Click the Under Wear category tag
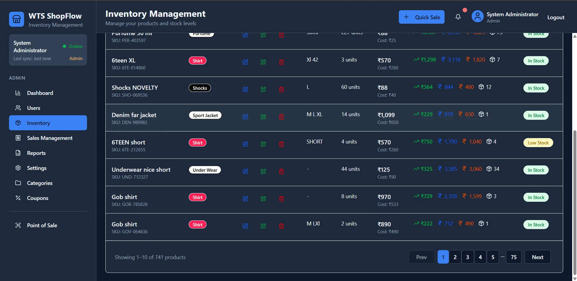577x281 pixels. pyautogui.click(x=205, y=170)
